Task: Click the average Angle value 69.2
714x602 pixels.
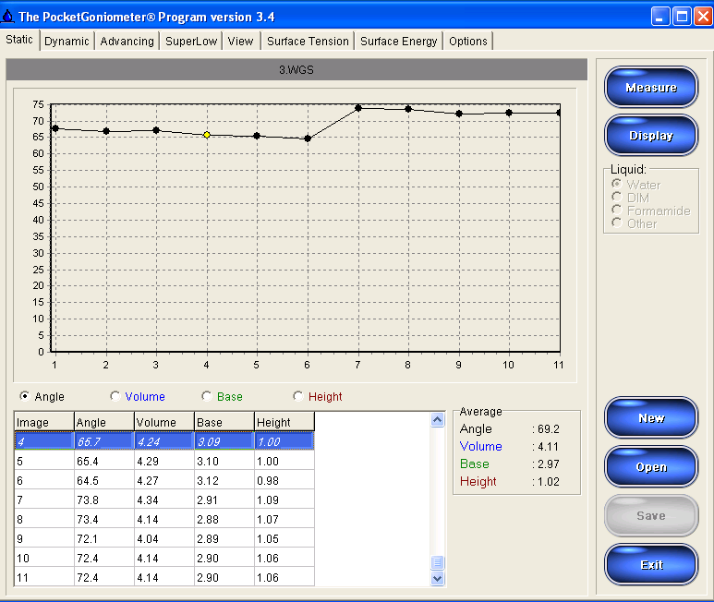Action: point(549,428)
